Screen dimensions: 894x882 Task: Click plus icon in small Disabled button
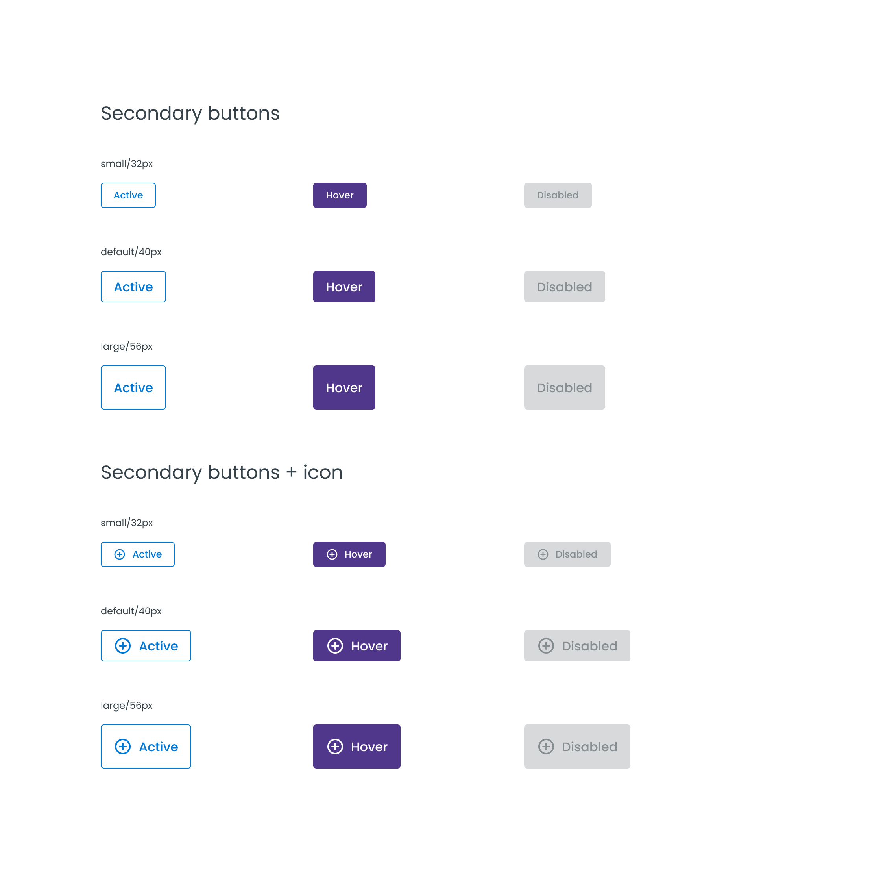tap(543, 554)
